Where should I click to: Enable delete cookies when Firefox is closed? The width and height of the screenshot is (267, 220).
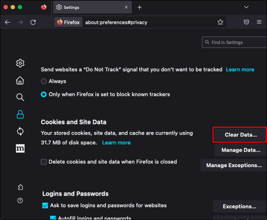[x=44, y=162]
